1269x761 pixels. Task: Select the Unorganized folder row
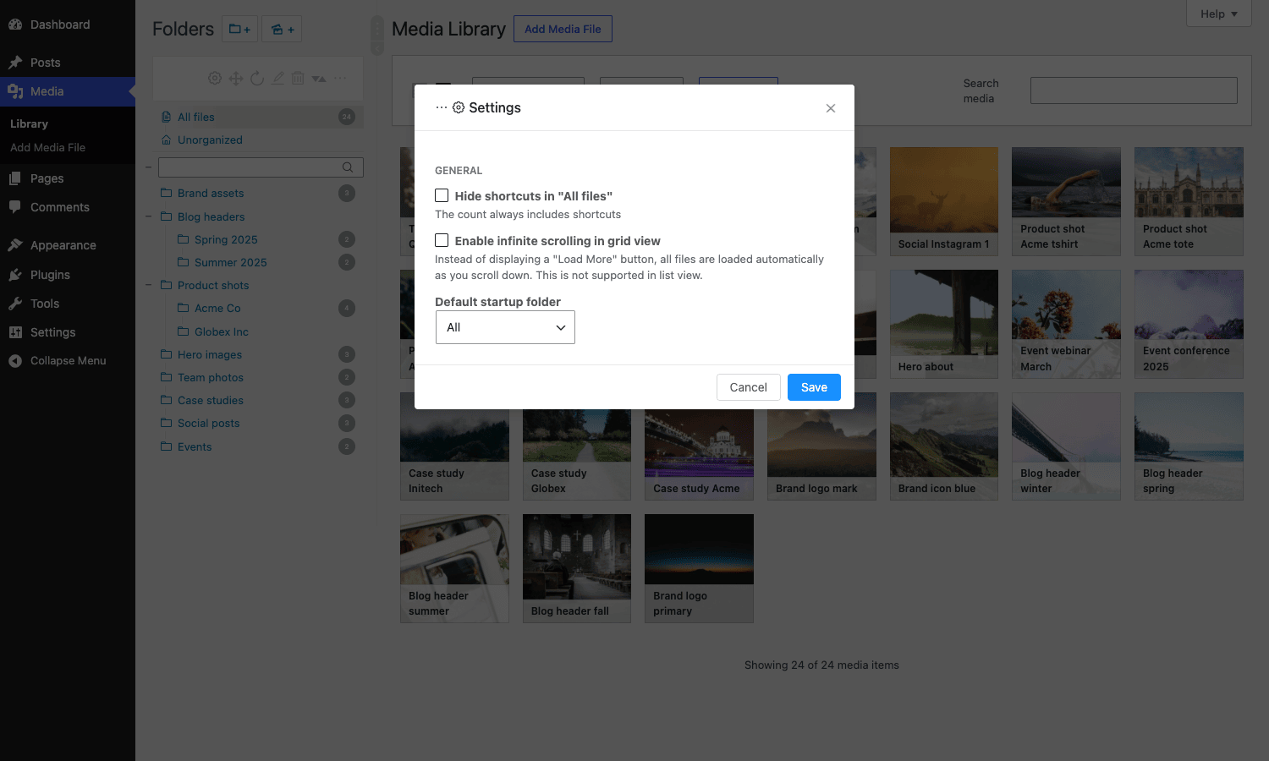[x=258, y=140]
